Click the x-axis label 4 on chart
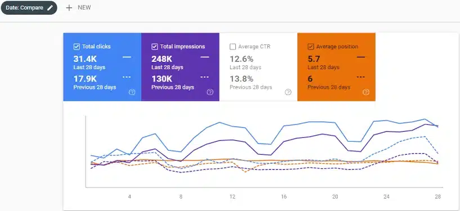This screenshot has height=211, width=460. click(x=129, y=196)
